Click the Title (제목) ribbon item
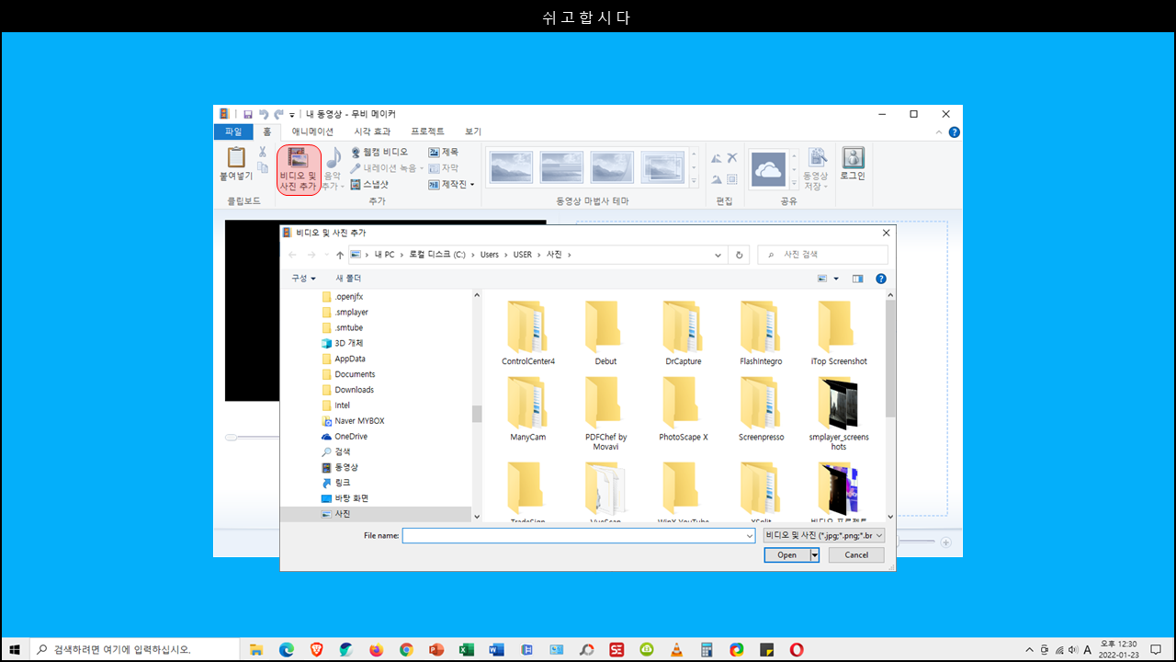The width and height of the screenshot is (1176, 662). pos(443,152)
